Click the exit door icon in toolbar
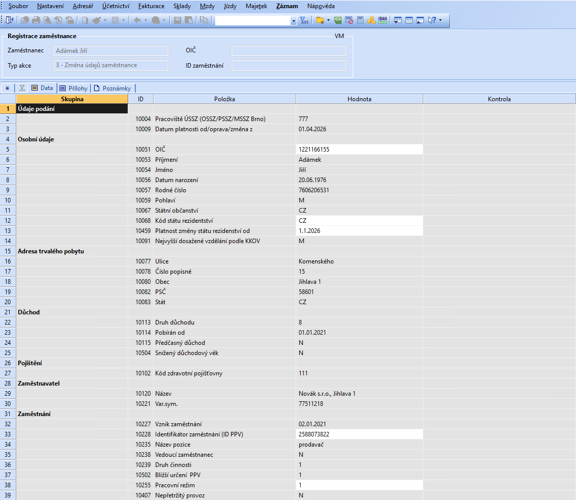This screenshot has height=500, width=576. coord(10,20)
